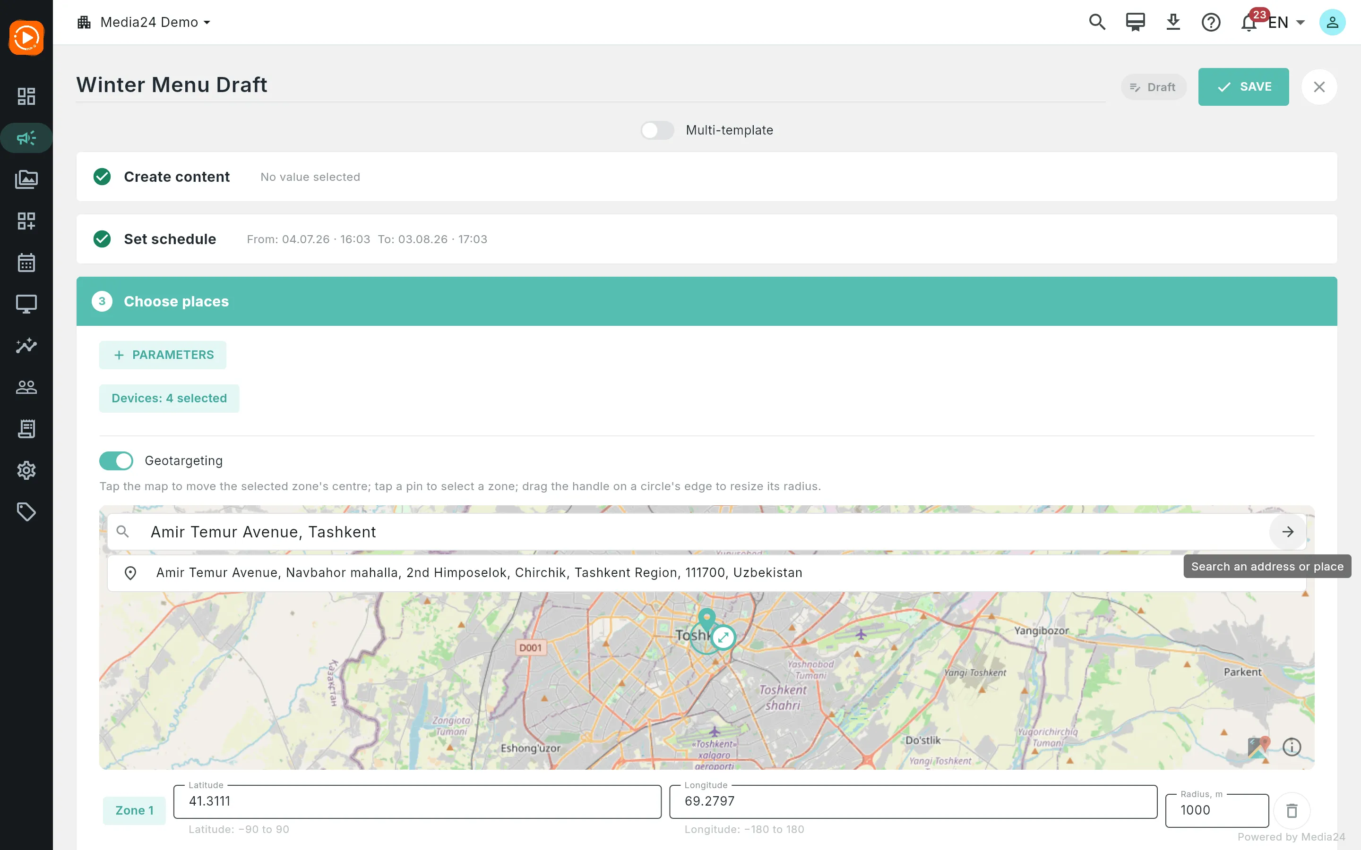Click the Winter Menu Draft title field
This screenshot has width=1361, height=850.
[591, 85]
